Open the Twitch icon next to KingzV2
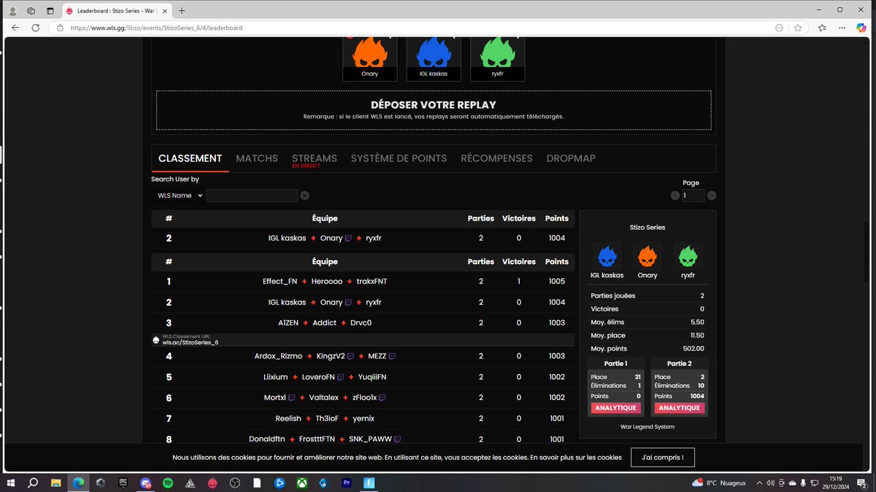 pos(351,356)
